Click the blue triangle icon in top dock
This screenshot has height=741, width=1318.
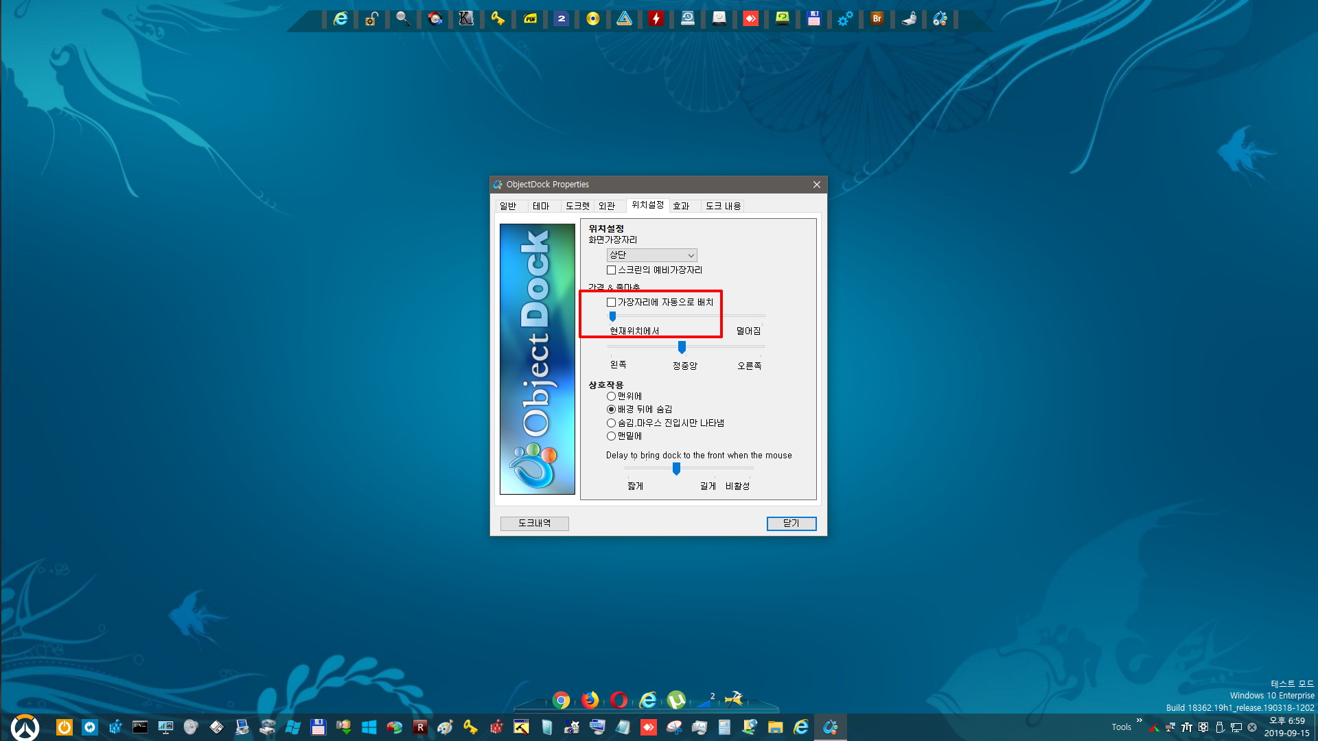[624, 19]
